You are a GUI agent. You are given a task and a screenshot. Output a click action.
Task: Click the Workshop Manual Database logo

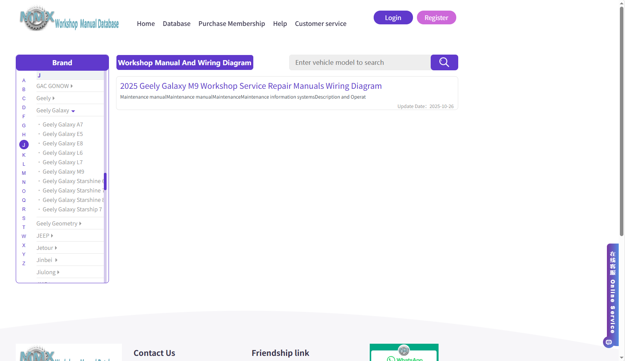69,18
